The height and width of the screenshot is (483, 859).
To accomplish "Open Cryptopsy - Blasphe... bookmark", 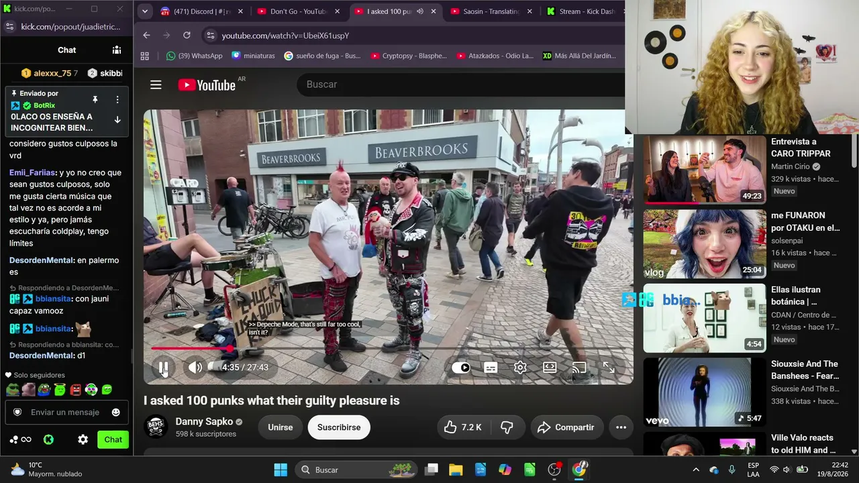I will [409, 56].
